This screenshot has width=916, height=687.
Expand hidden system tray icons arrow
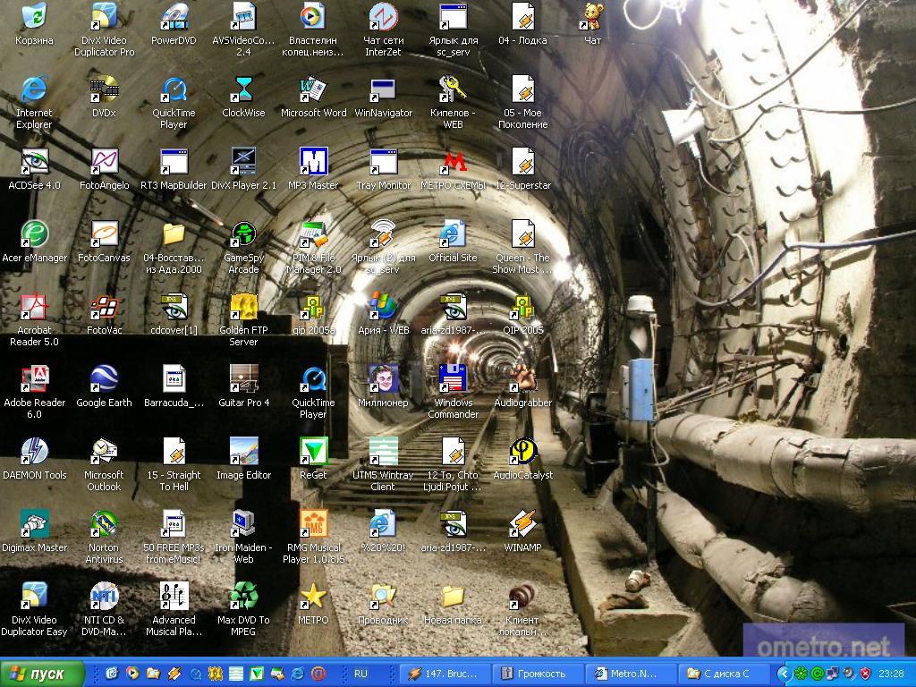coord(784,674)
